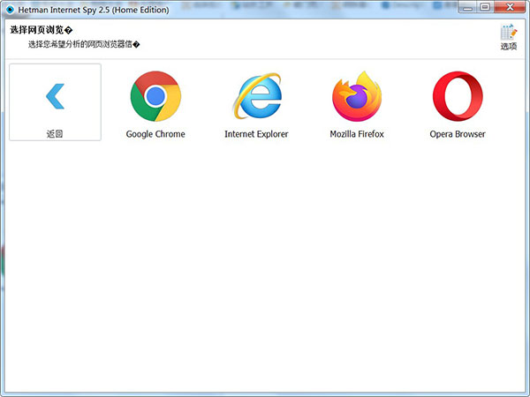Minimize the Hetman Internet Spy window
530x397 pixels.
click(467, 7)
